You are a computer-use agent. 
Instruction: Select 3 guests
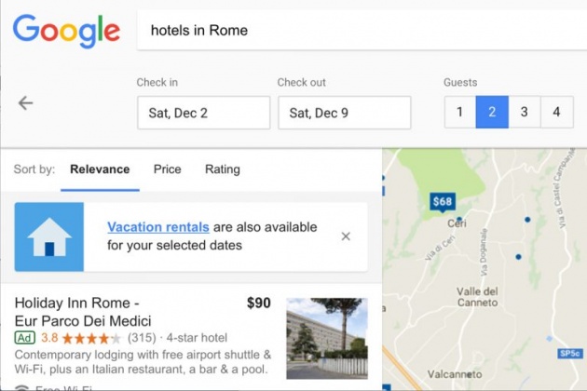tap(525, 113)
